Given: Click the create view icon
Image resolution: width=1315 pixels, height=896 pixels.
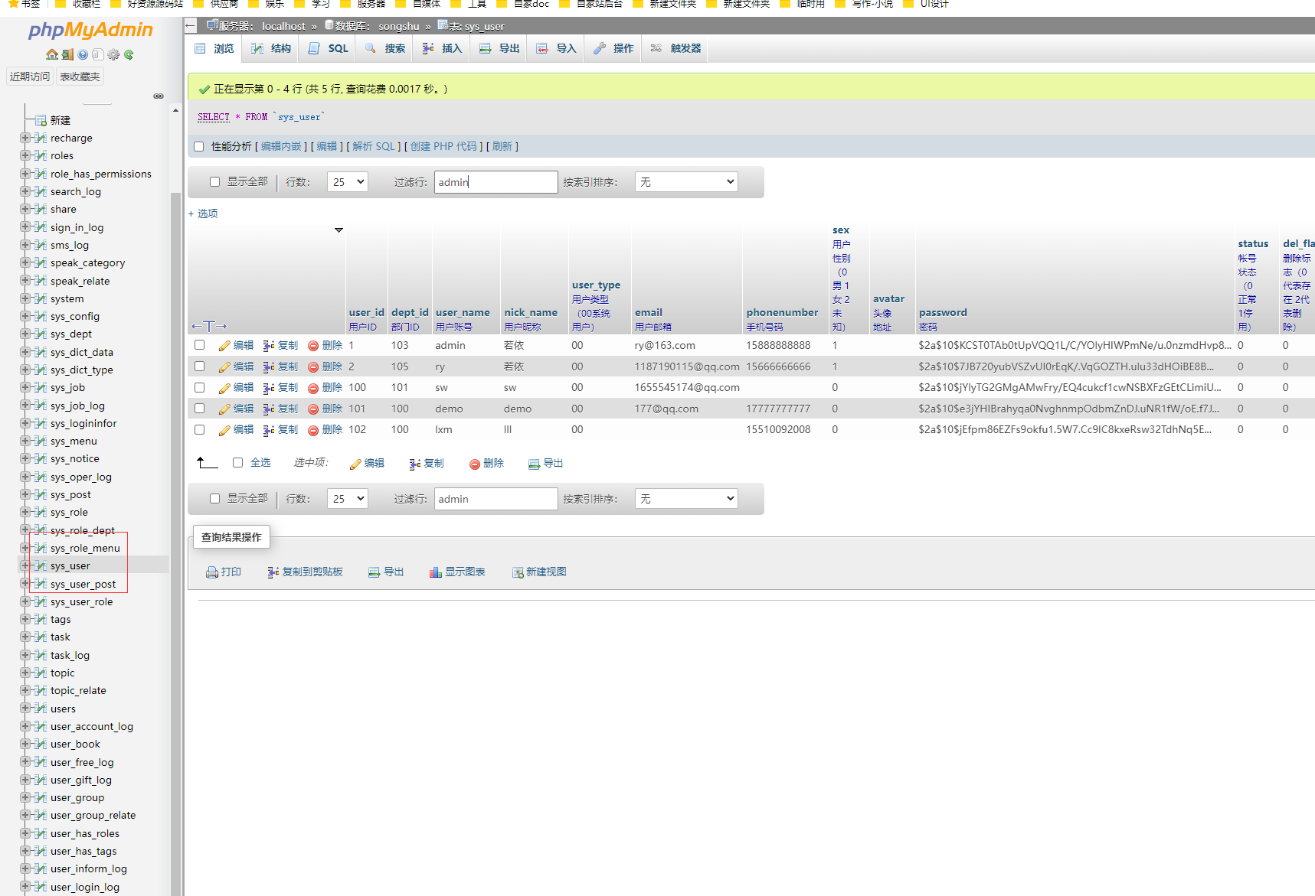Looking at the screenshot, I should [518, 572].
